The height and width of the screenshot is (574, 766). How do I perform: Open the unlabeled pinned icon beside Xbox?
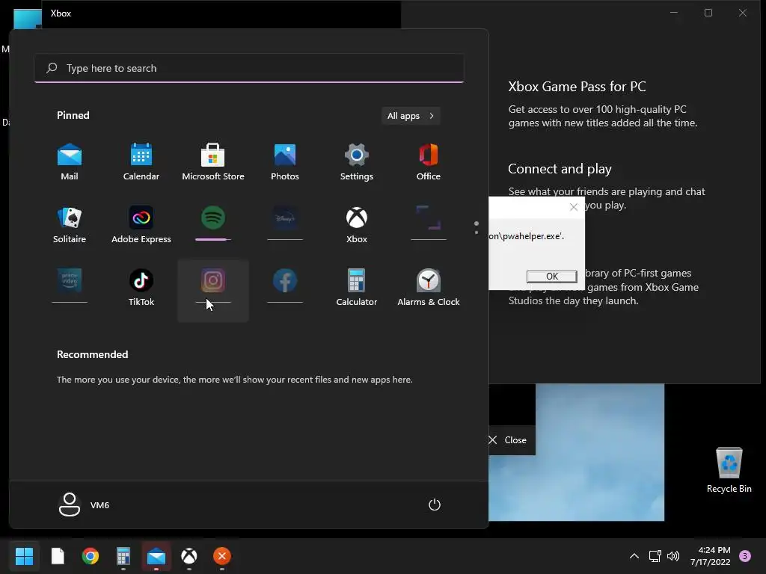tap(429, 217)
